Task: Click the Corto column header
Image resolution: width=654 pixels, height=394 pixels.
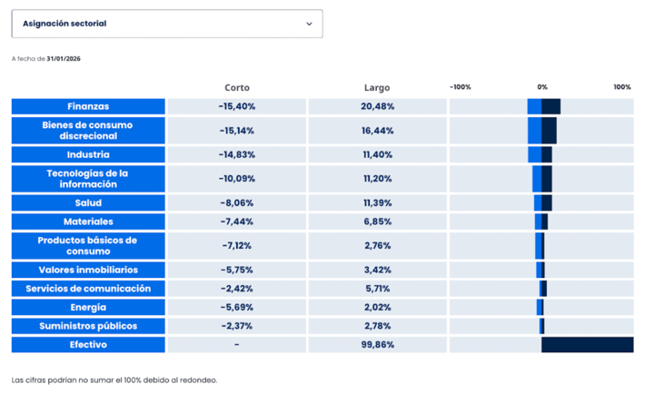Action: click(x=237, y=87)
